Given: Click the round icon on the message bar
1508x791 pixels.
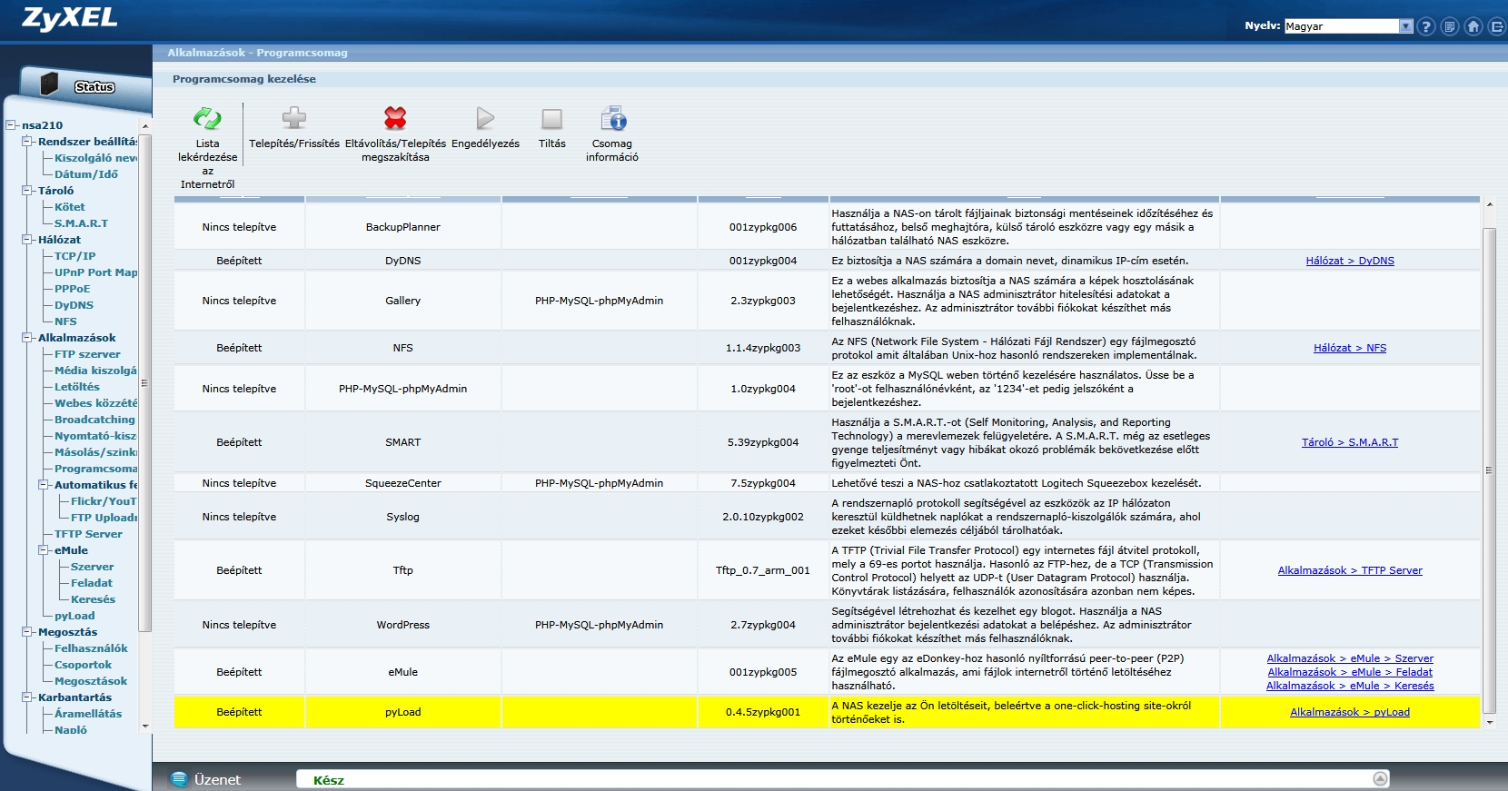Looking at the screenshot, I should click(1381, 779).
